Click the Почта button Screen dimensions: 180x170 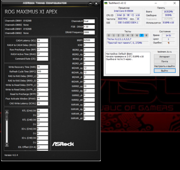(x=165, y=61)
